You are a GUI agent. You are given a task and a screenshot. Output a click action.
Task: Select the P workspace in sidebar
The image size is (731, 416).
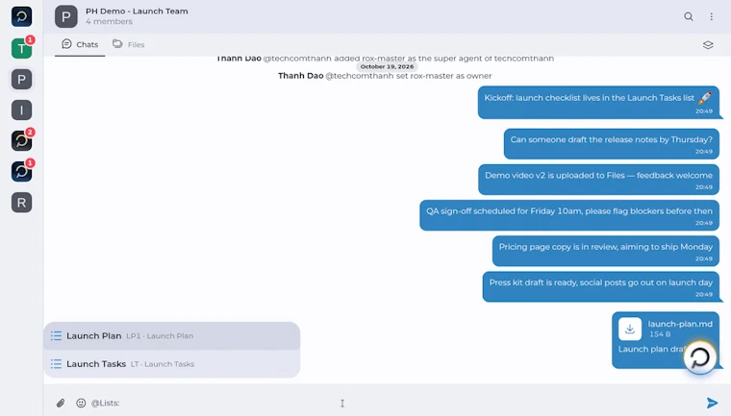[21, 79]
